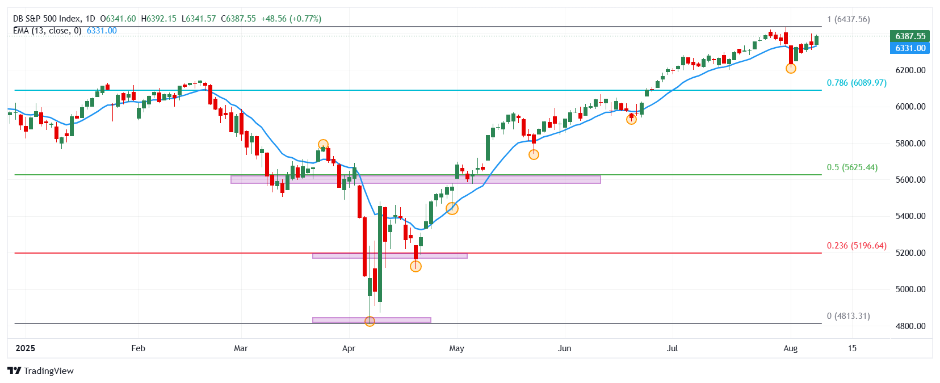Select the red 0.236 Fibonacci line
The width and height of the screenshot is (940, 383).
418,253
